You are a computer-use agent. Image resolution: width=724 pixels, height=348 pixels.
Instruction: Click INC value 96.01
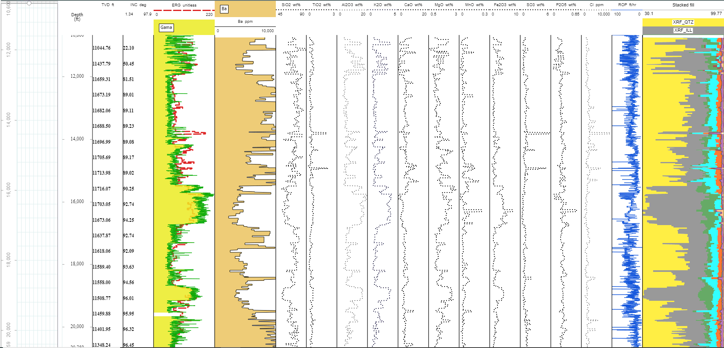point(128,298)
